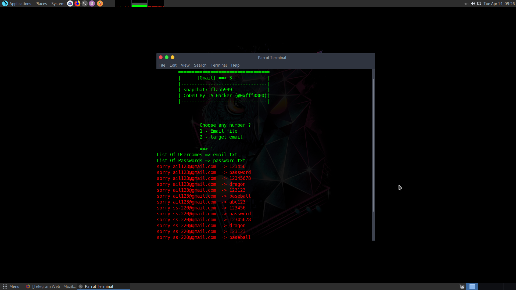
Task: Open the purple text editor launcher
Action: point(92,3)
